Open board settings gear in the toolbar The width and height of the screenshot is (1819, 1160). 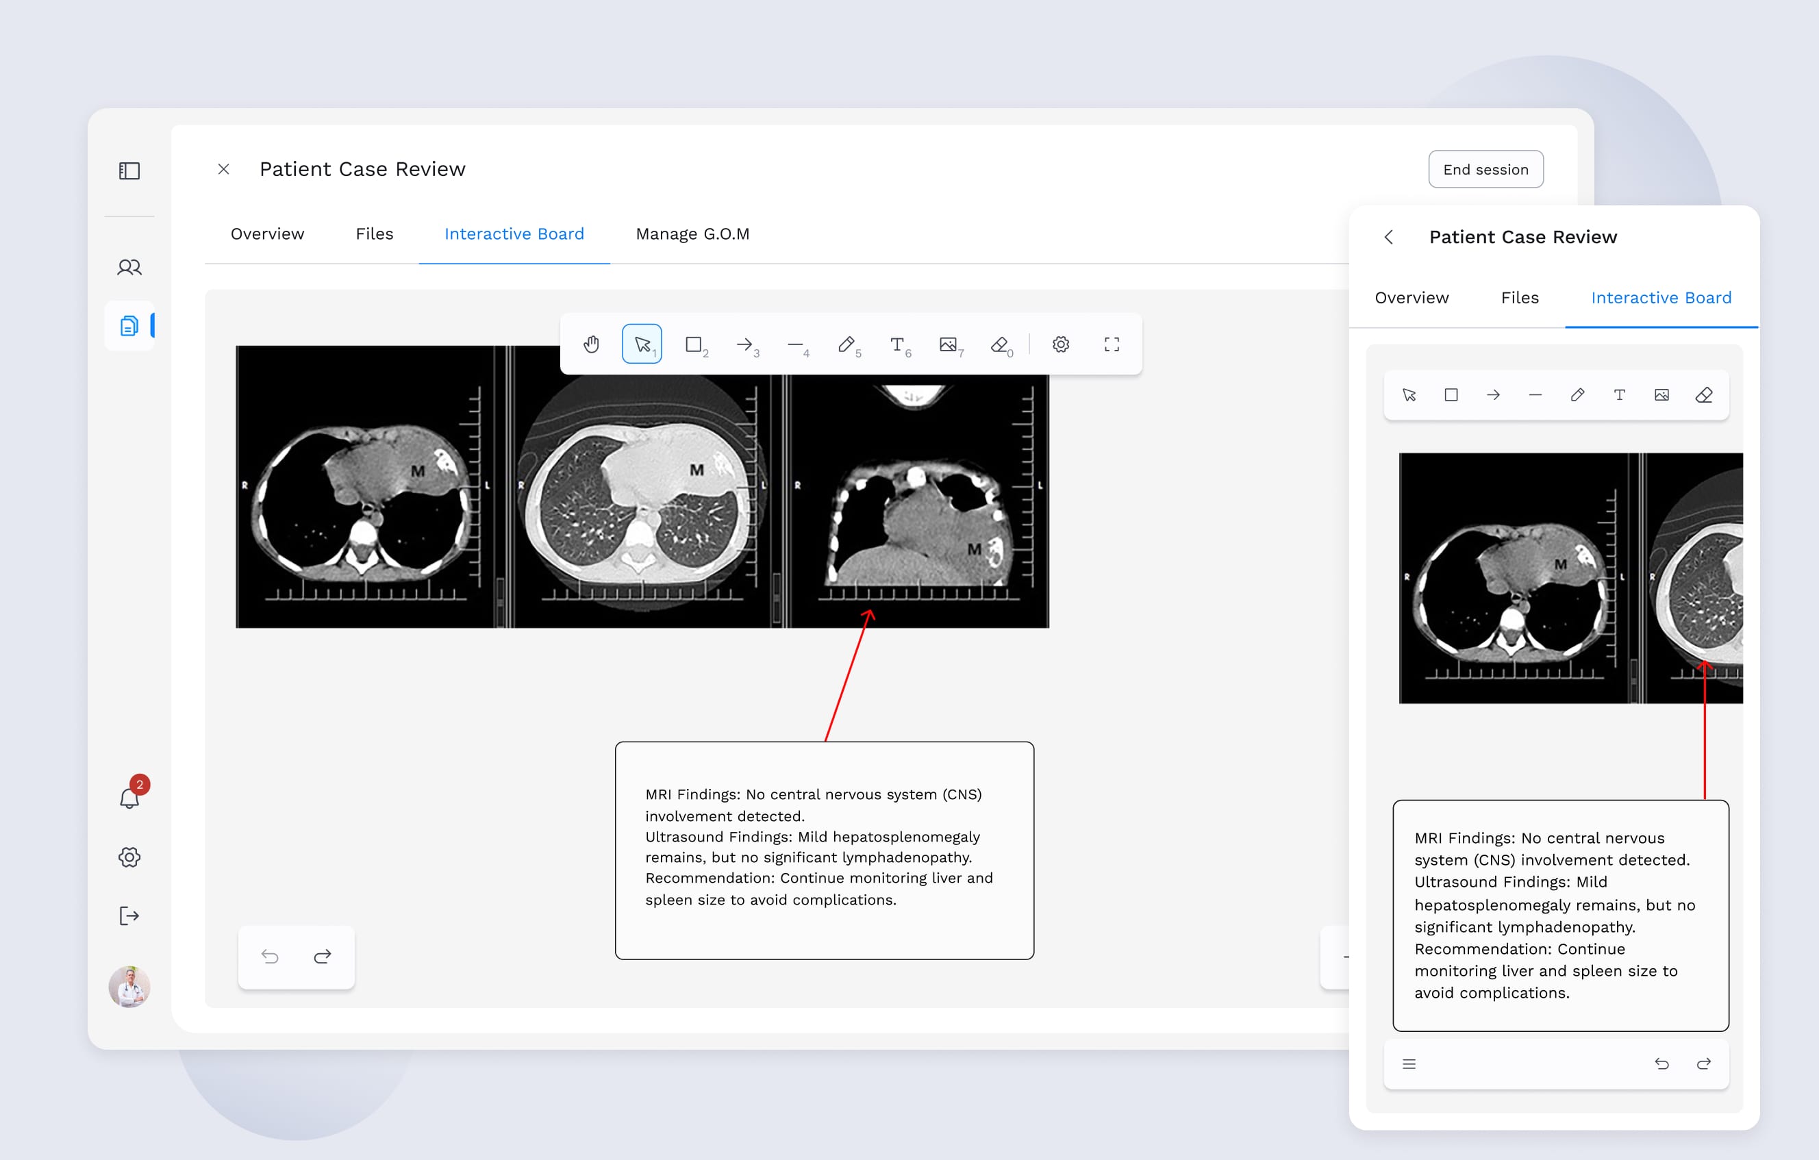coord(1061,344)
